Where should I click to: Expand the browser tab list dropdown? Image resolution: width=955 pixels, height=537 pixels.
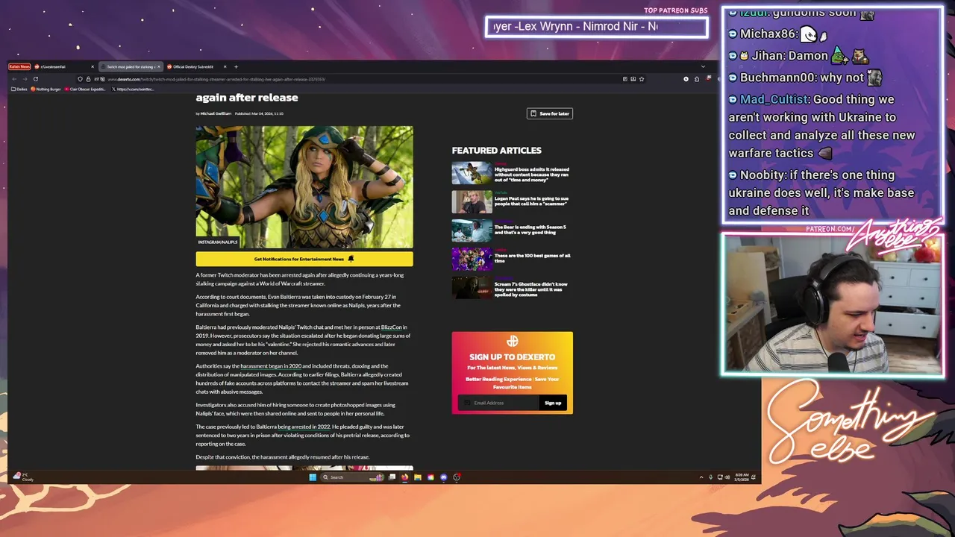[703, 66]
